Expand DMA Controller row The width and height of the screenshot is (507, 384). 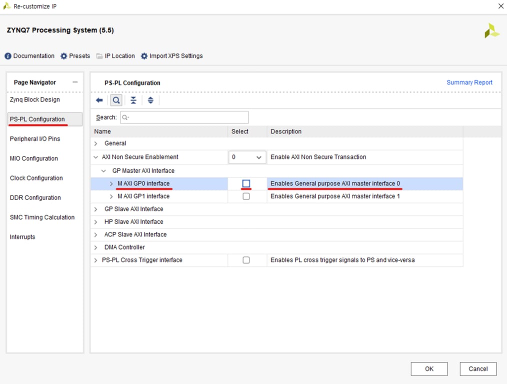[95, 247]
